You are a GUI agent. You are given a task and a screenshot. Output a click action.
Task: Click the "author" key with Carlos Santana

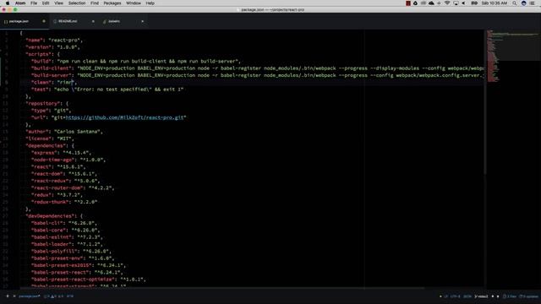pos(37,132)
